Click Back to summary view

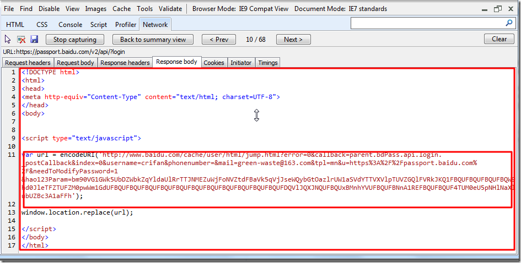[153, 40]
